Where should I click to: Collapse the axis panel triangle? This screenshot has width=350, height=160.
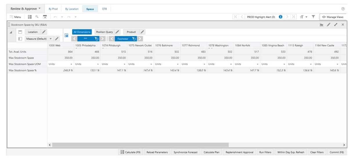(11, 32)
